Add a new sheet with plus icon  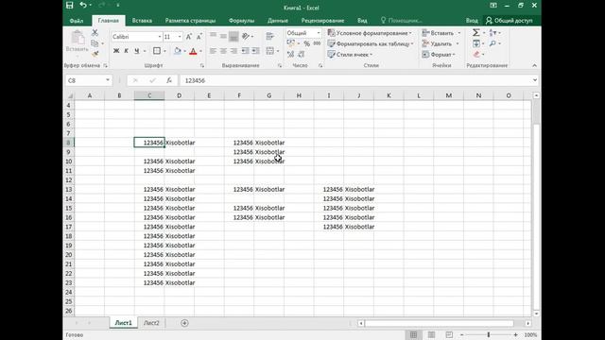click(x=184, y=323)
